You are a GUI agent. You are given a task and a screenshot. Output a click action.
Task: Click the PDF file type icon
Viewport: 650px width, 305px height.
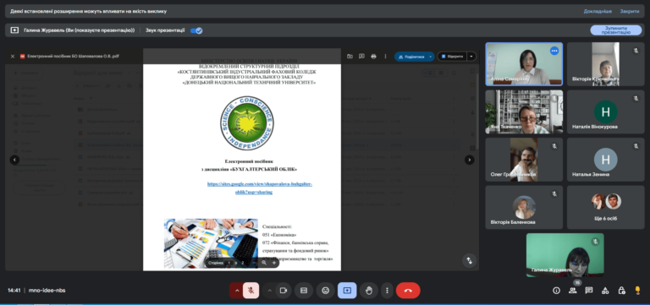22,57
